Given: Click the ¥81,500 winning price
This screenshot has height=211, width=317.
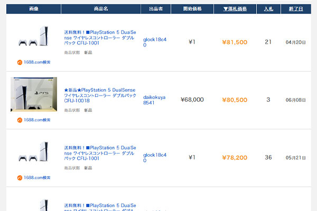Looking at the screenshot, I should [x=235, y=42].
